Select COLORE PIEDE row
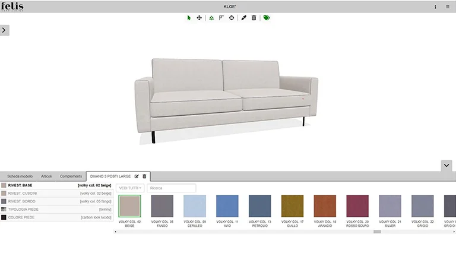The width and height of the screenshot is (456, 269). pyautogui.click(x=56, y=217)
